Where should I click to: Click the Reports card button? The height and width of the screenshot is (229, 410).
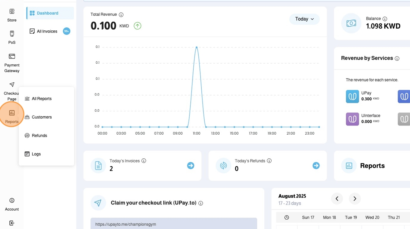tap(372, 166)
